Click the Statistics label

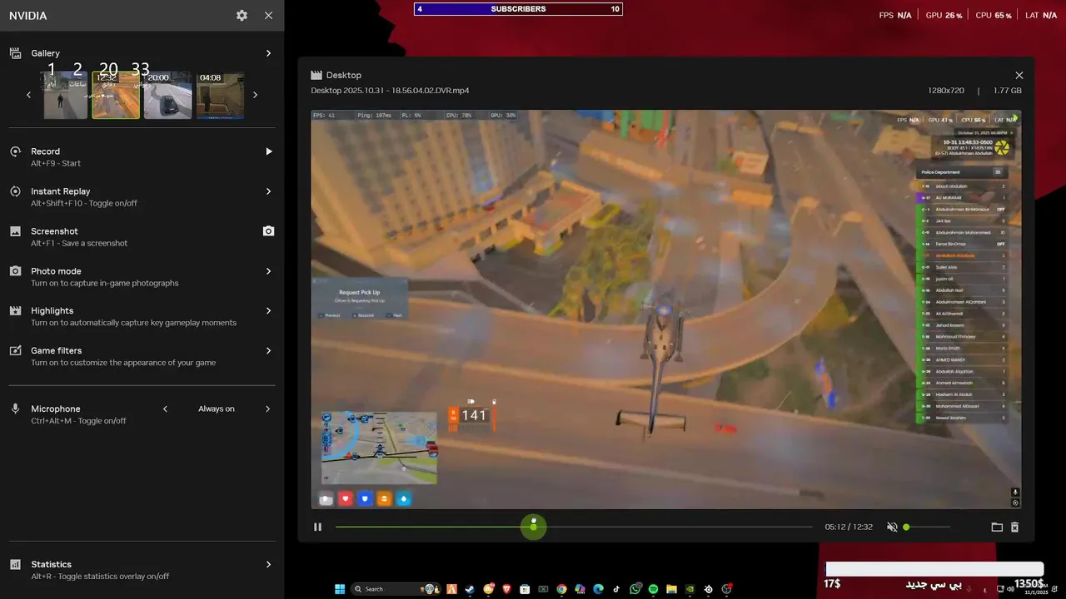tap(51, 565)
